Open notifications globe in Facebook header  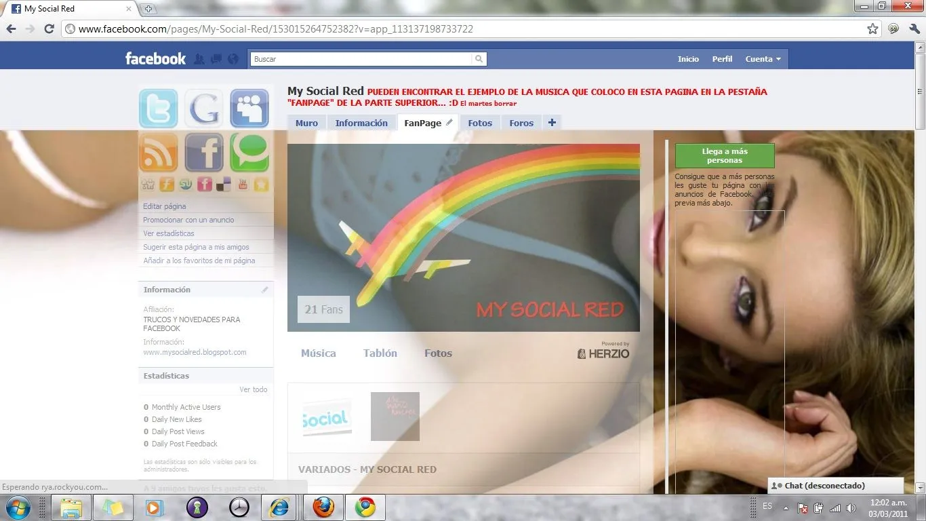[x=233, y=59]
